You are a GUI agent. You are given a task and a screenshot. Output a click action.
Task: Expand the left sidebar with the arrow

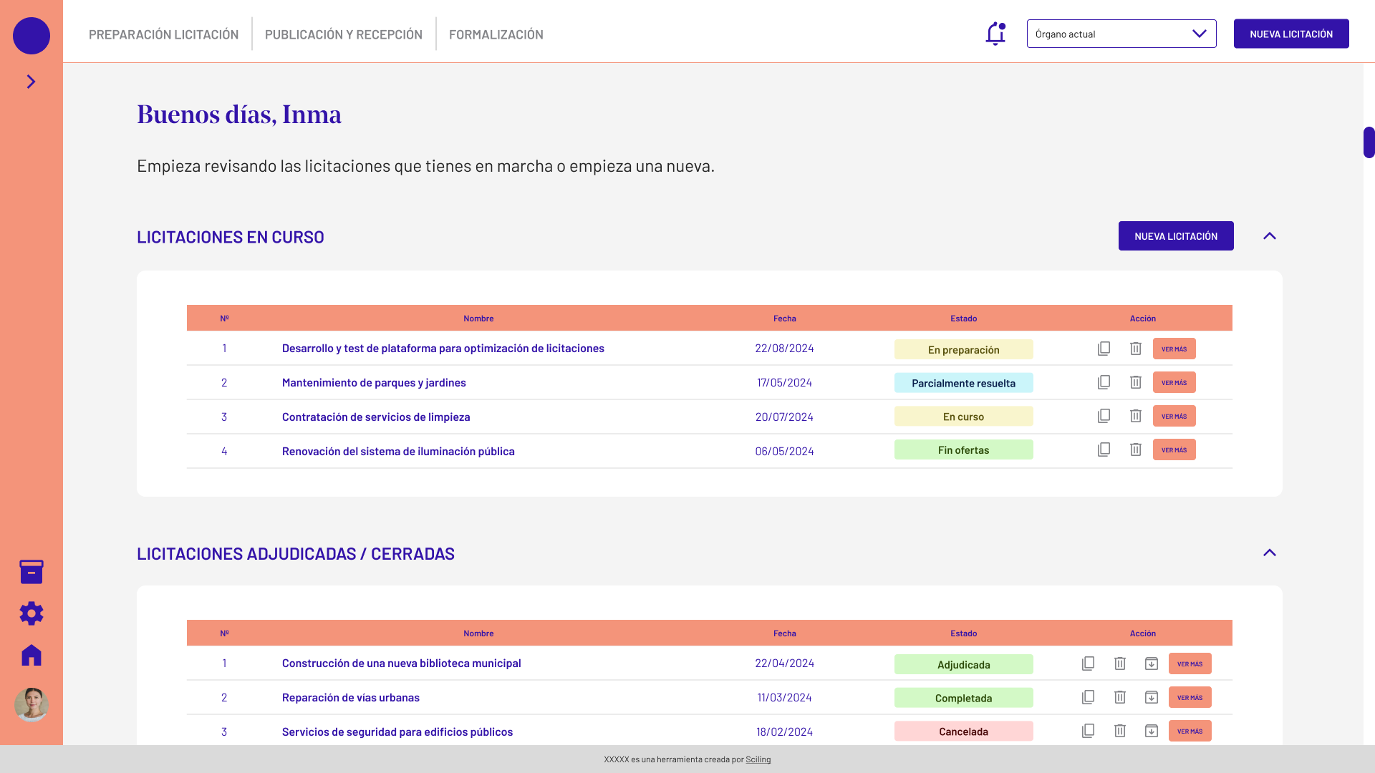31,82
